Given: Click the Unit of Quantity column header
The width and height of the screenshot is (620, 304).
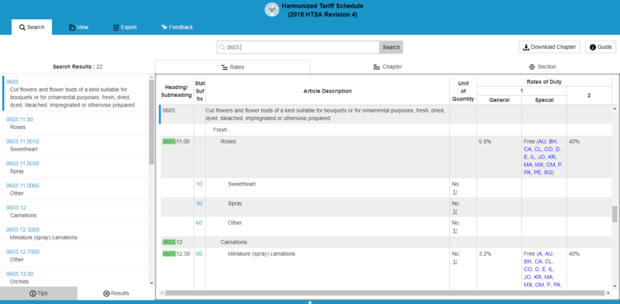Looking at the screenshot, I should tap(463, 91).
